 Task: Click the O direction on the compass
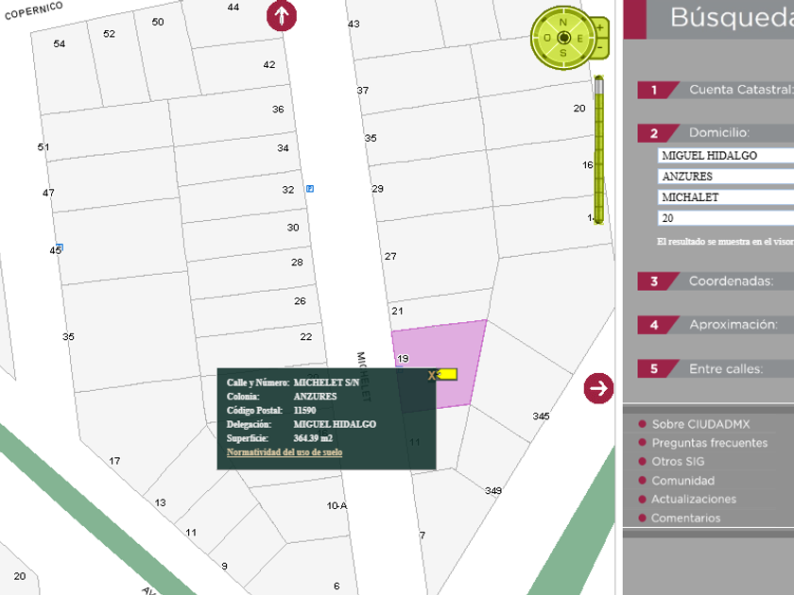pyautogui.click(x=546, y=38)
